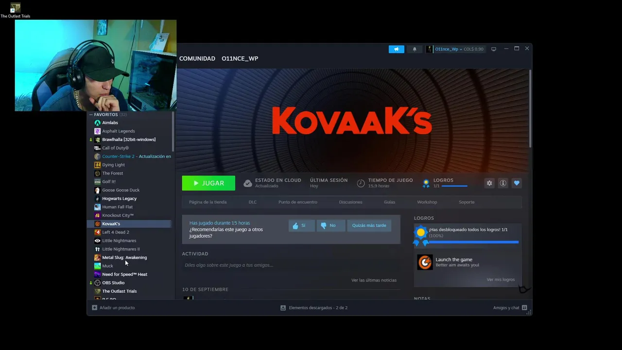Select the Aimlabs icon in library
This screenshot has width=622, height=350.
pyautogui.click(x=97, y=123)
